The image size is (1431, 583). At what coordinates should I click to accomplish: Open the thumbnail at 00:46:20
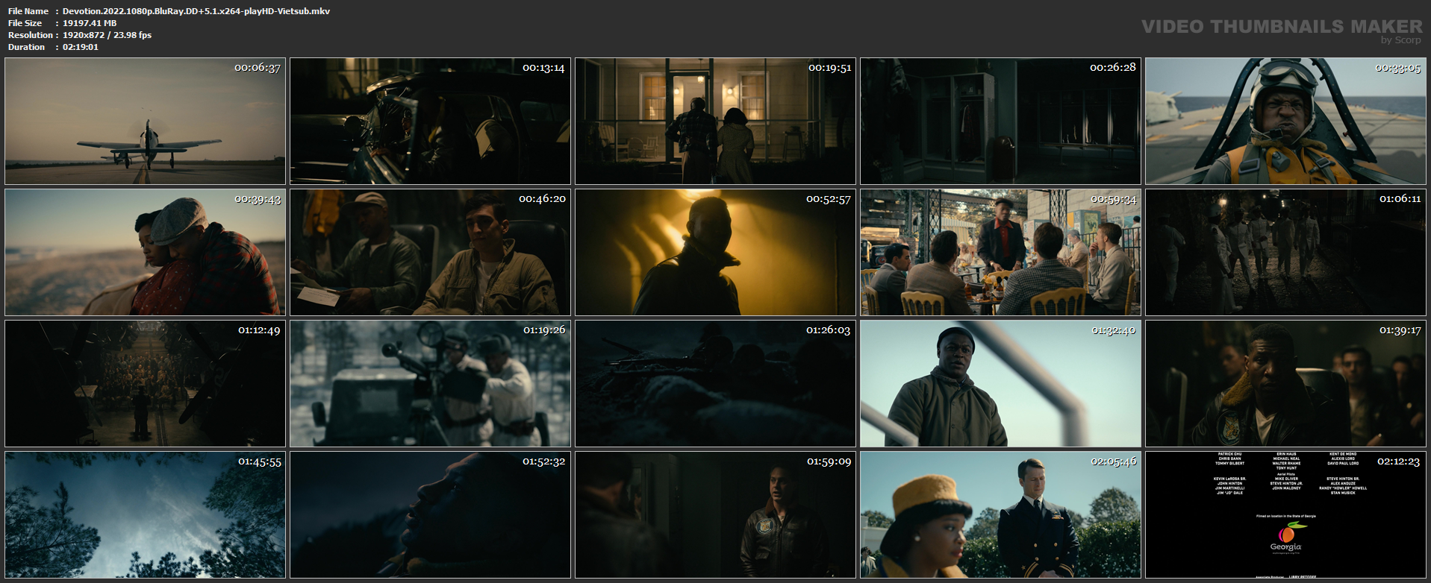click(430, 252)
